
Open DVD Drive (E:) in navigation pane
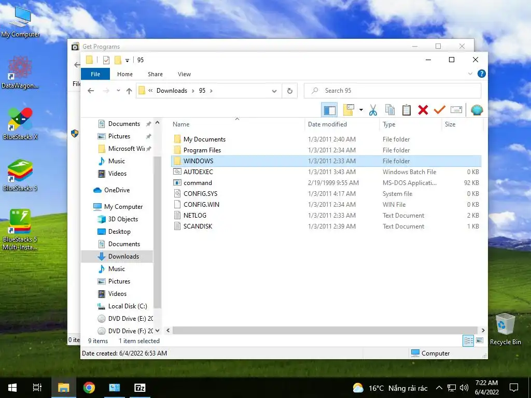(x=130, y=319)
